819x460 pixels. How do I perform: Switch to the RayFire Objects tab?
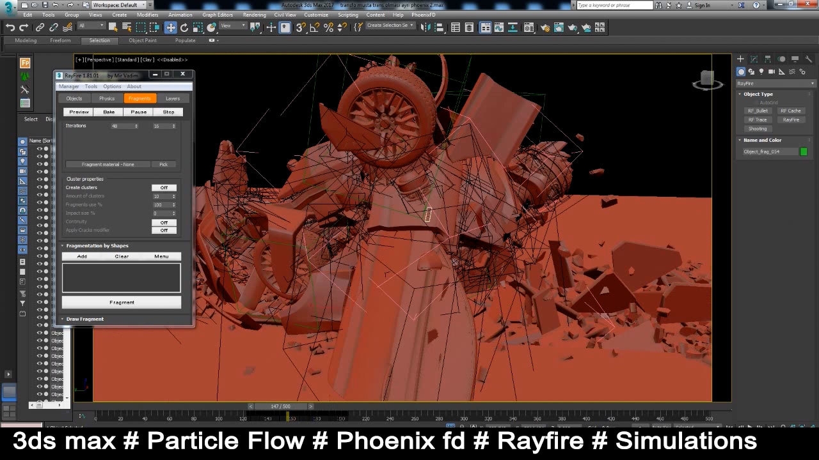pos(74,98)
